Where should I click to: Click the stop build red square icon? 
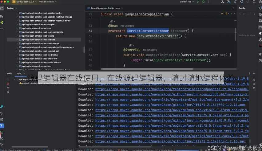tap(8, 84)
